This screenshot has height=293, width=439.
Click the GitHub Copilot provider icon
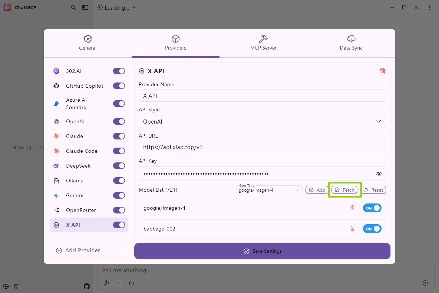click(x=56, y=86)
